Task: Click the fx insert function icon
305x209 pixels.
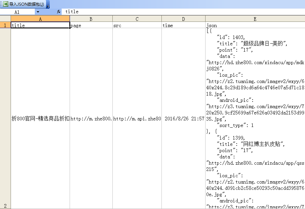Action: click(x=59, y=12)
